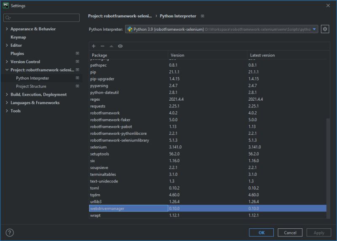The image size is (337, 241).
Task: Click the Cancel button
Action: [290, 233]
